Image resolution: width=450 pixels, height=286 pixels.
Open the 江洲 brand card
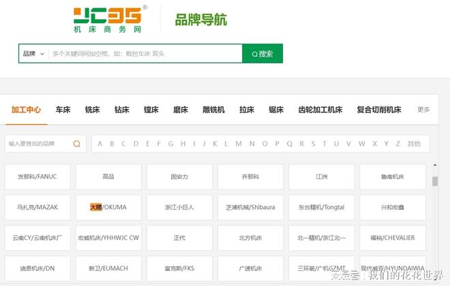coord(321,177)
